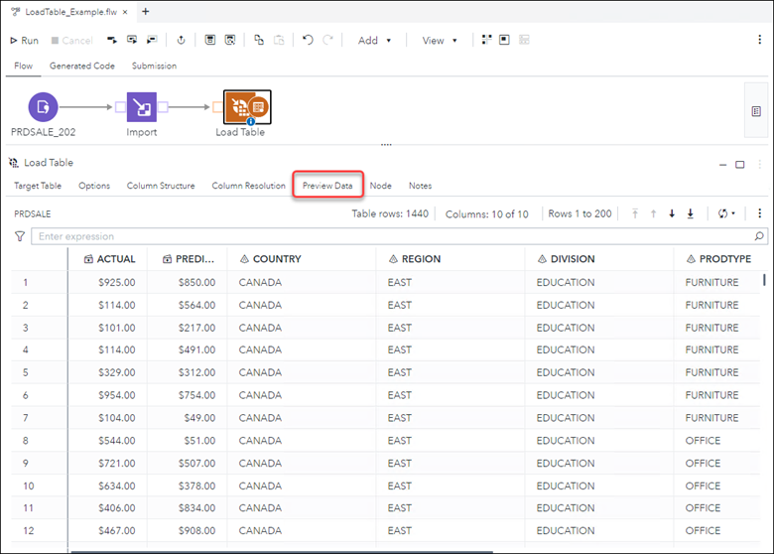Open the Node tab

pyautogui.click(x=381, y=186)
